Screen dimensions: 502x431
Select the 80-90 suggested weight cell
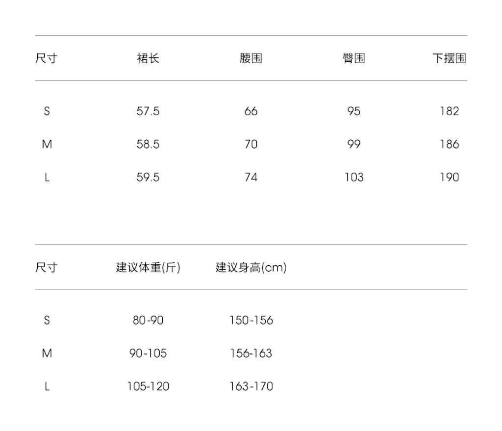point(148,321)
